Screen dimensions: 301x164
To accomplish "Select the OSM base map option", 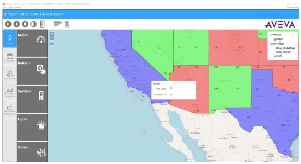I will (x=275, y=56).
